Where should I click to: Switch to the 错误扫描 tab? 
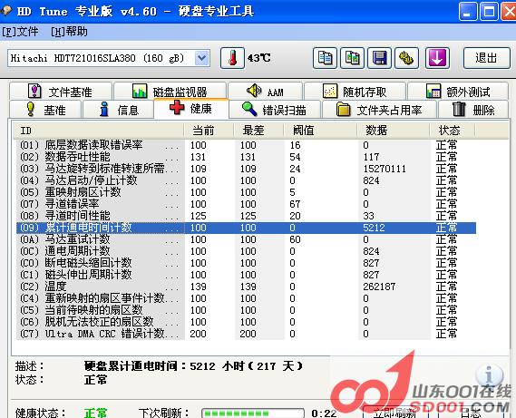pos(275,110)
